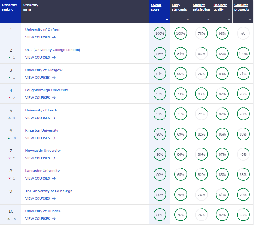Click the sort arrow under Overall score
254x225 pixels.
coord(167,20)
